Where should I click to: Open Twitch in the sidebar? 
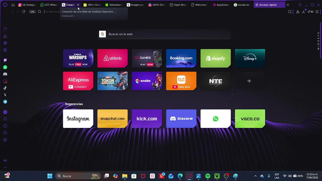click(5, 60)
